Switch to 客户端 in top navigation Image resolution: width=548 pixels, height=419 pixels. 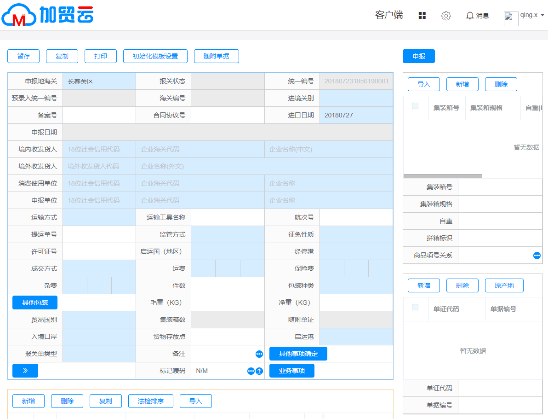pos(389,15)
